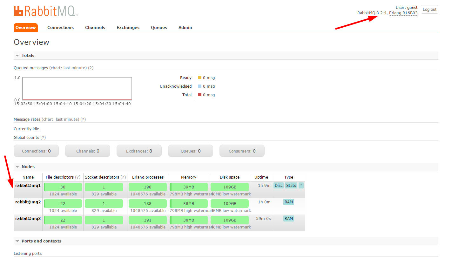This screenshot has height=259, width=452.
Task: Open the Overview tab
Action: click(x=26, y=27)
